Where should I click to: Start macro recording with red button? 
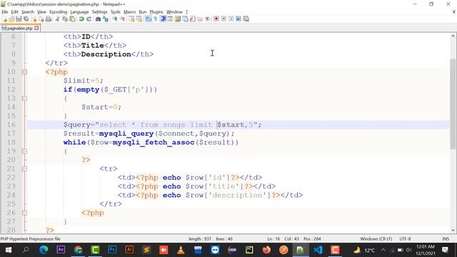(216, 19)
